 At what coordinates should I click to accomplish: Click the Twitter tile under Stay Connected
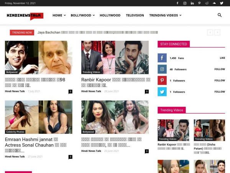click(x=162, y=91)
